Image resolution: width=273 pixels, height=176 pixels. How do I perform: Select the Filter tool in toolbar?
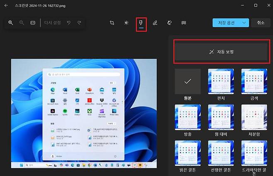[x=141, y=23]
